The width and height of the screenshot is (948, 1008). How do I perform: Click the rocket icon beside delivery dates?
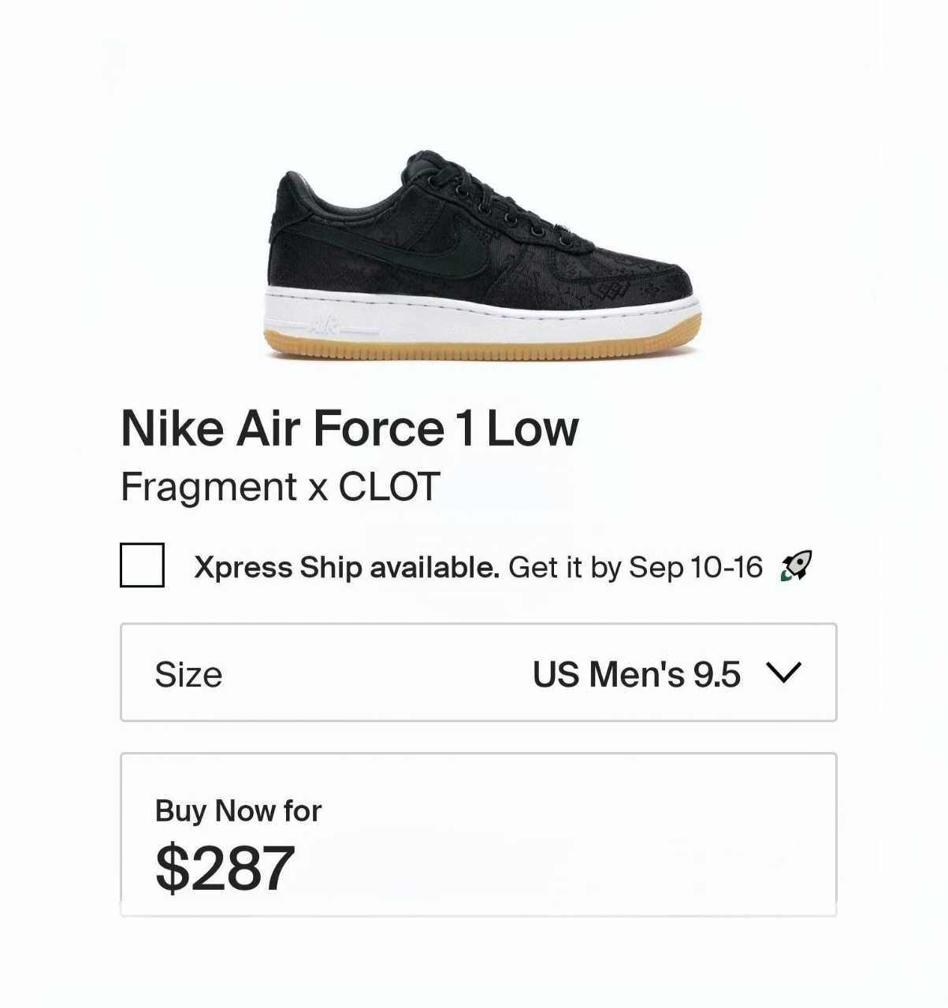(x=796, y=566)
